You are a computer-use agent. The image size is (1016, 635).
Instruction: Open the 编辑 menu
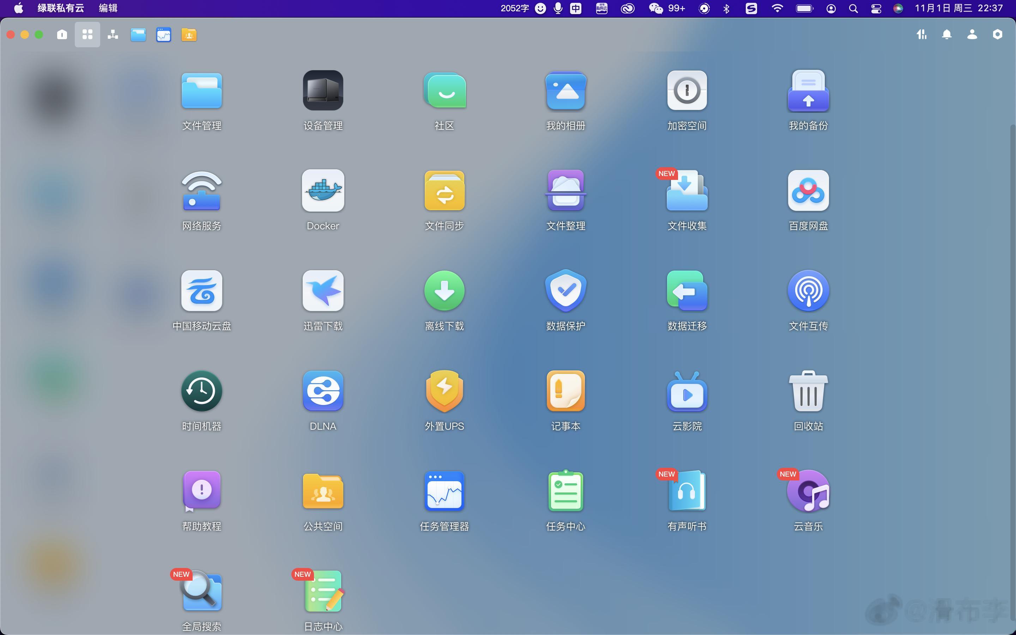[x=108, y=8]
